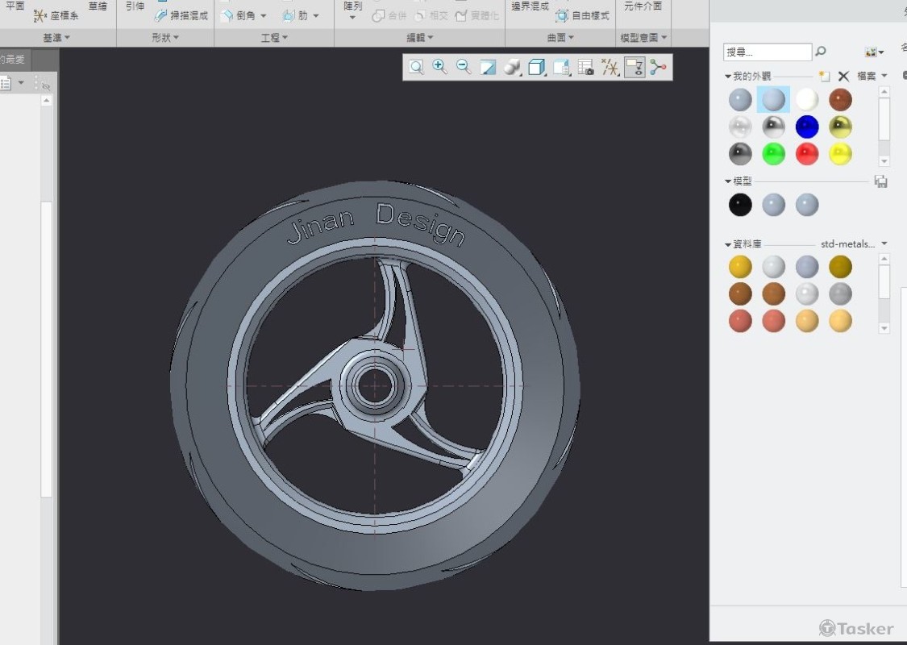
Task: Click the 搜尋 appearance search field
Action: click(x=767, y=52)
